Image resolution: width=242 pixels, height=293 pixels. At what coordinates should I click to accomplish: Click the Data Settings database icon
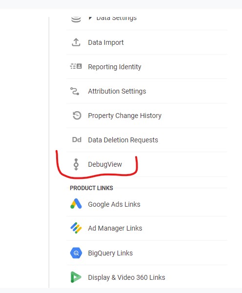point(76,20)
